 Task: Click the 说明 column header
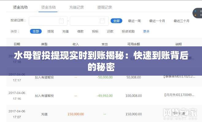[x=178, y=44]
